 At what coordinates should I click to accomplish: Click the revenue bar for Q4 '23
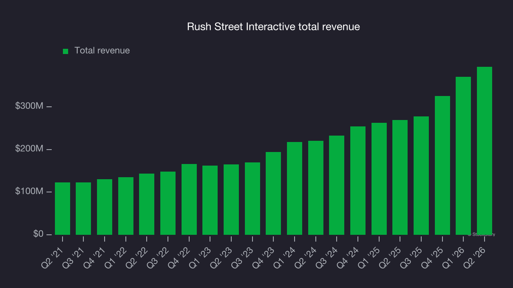click(x=273, y=194)
